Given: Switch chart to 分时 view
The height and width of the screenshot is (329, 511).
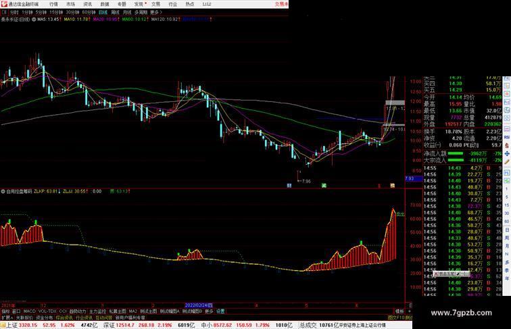Looking at the screenshot, I should 14,12.
